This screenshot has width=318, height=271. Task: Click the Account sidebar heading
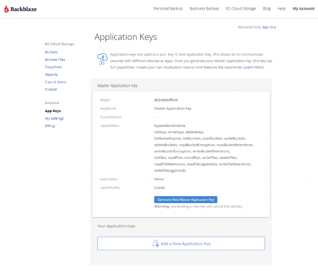52,103
